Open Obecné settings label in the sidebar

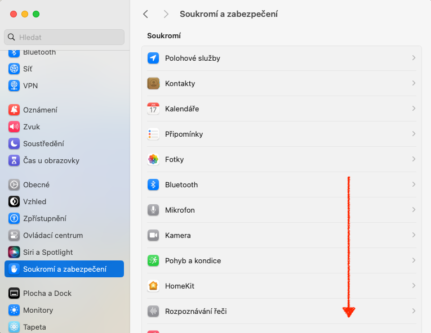tap(36, 184)
